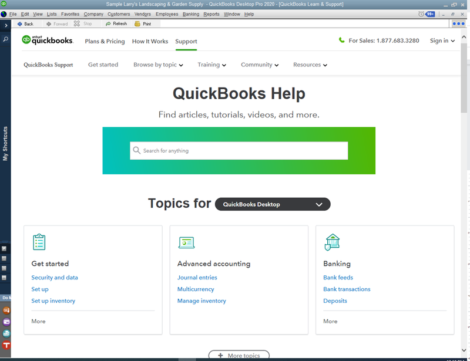
Task: Open the QuickBooks Desktop topics dropdown
Action: (273, 204)
